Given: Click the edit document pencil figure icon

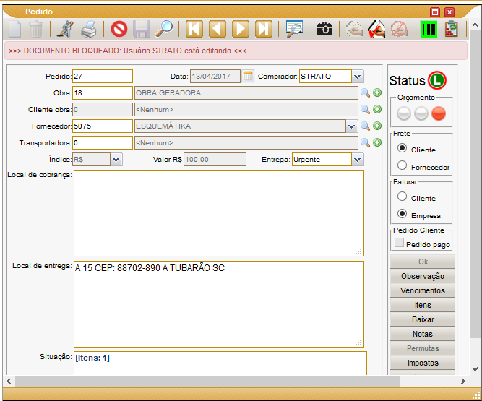Looking at the screenshot, I should 65,29.
